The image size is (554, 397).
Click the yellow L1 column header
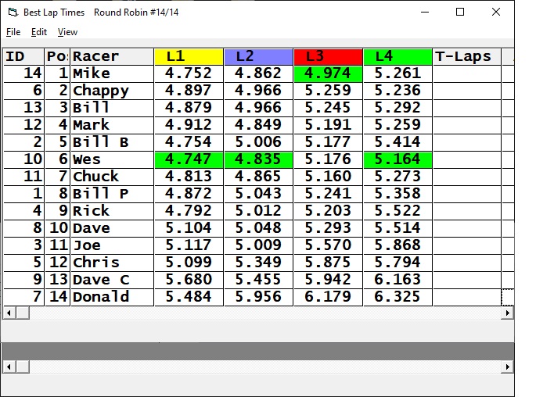(x=189, y=56)
